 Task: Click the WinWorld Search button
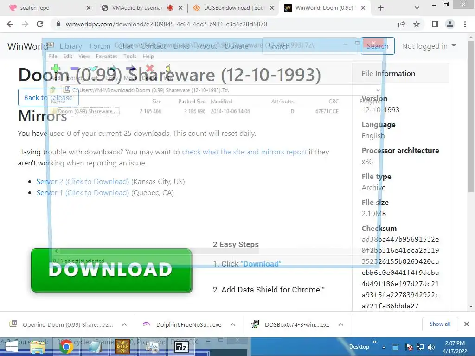click(378, 46)
